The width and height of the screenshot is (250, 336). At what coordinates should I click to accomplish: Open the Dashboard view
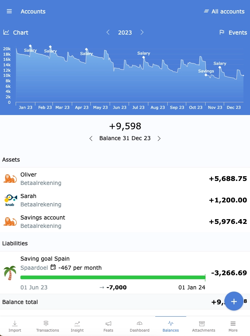139,325
